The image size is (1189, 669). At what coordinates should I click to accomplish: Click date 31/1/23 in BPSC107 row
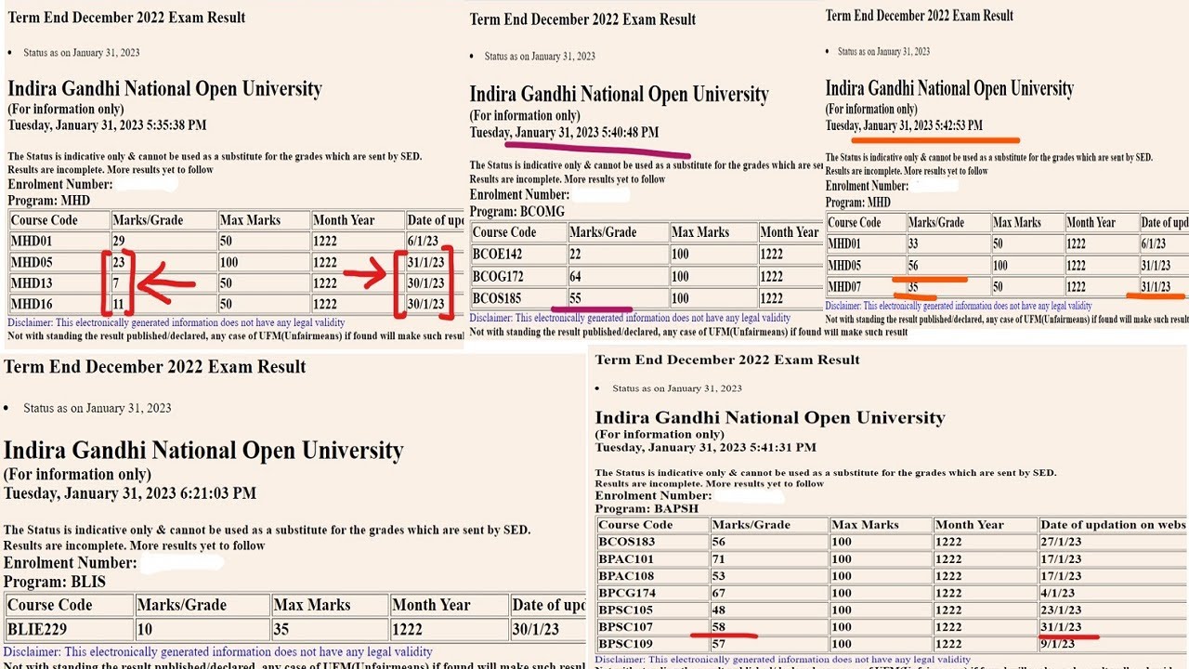click(x=1061, y=627)
